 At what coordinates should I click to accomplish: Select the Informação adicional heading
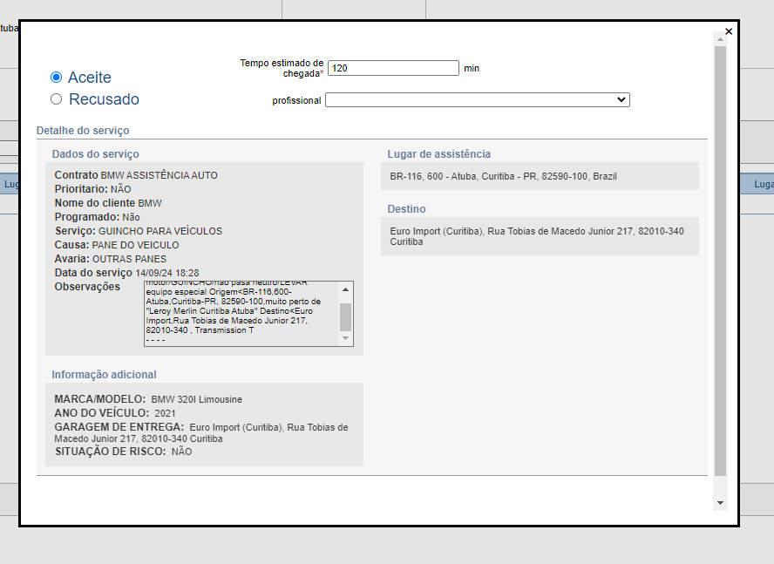click(104, 375)
